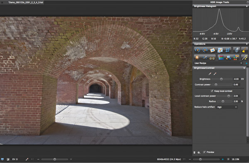Select the crop operation icon
Screen dimensions: 249x163
[227, 50]
